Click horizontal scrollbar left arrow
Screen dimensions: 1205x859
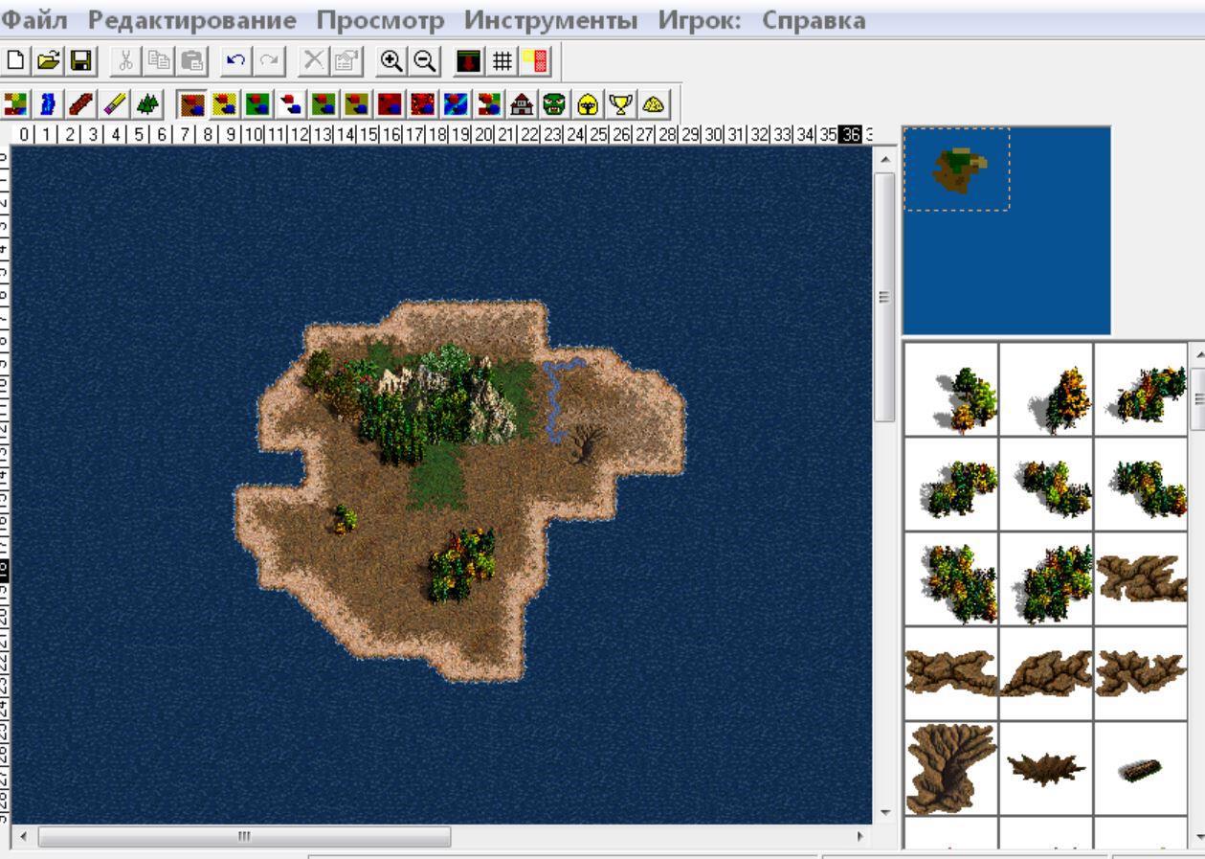tap(24, 836)
